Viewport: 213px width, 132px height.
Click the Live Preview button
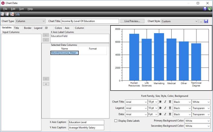tap(132, 21)
